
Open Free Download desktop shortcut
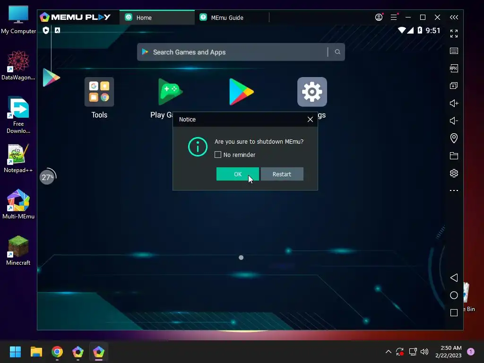(x=18, y=115)
